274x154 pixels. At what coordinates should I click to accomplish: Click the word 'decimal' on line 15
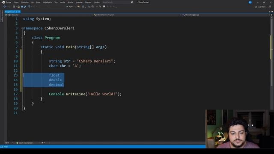click(56, 85)
